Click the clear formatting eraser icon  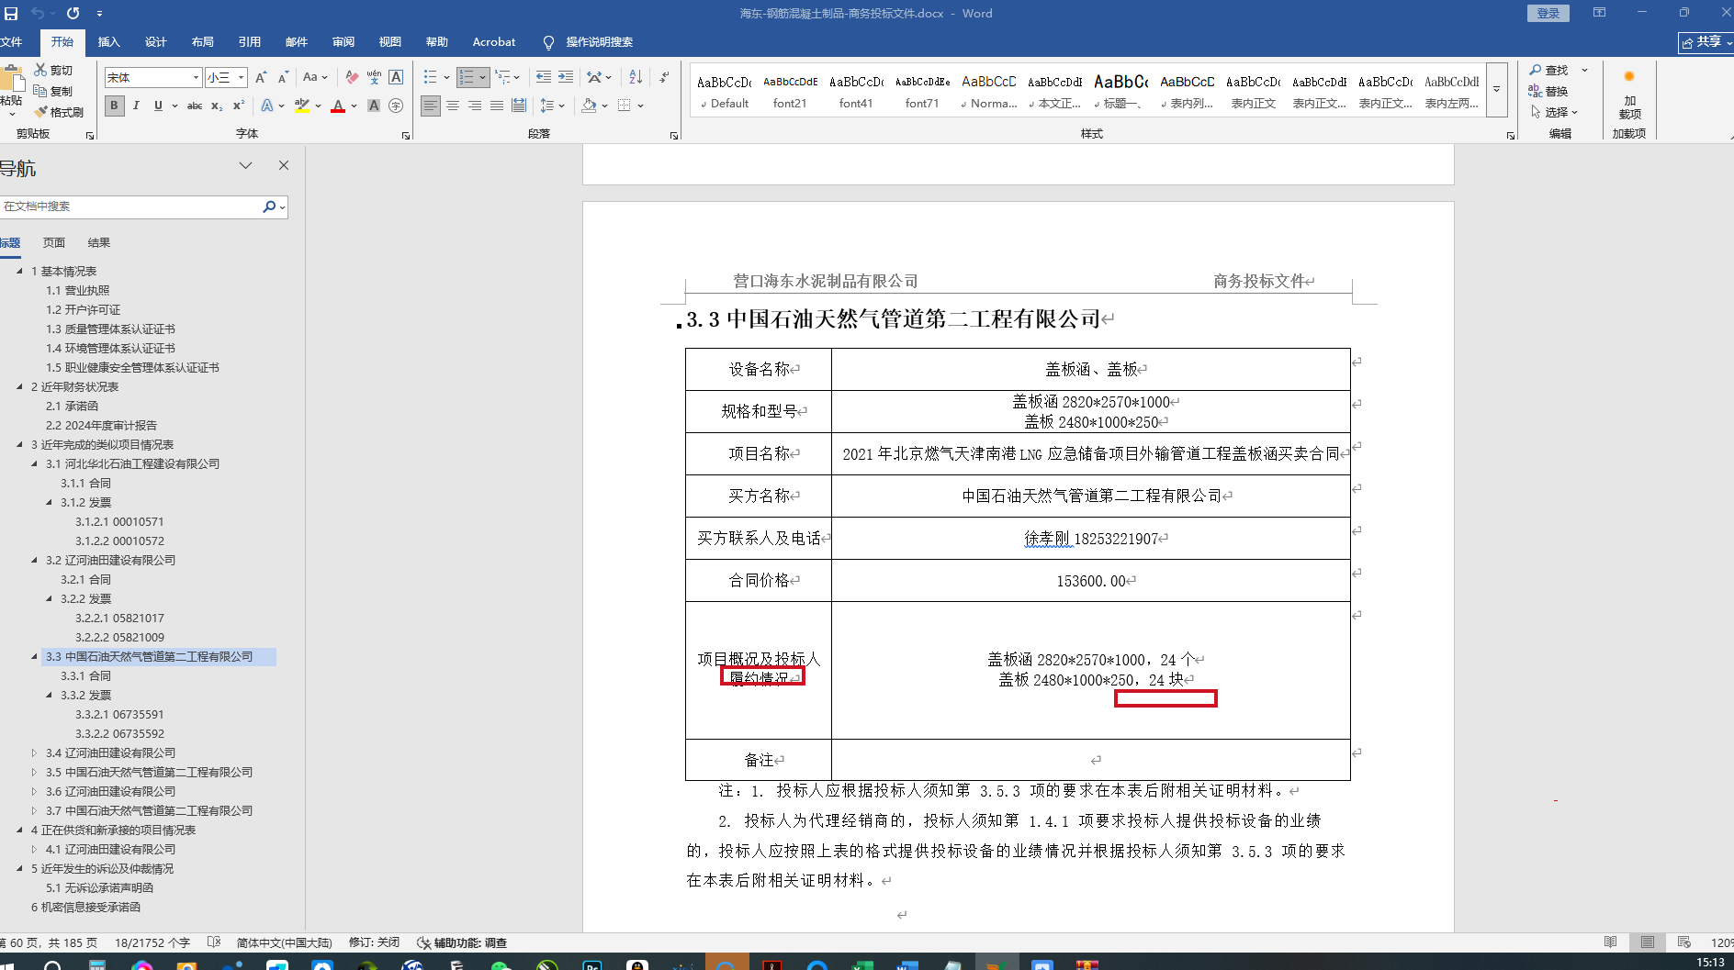352,77
